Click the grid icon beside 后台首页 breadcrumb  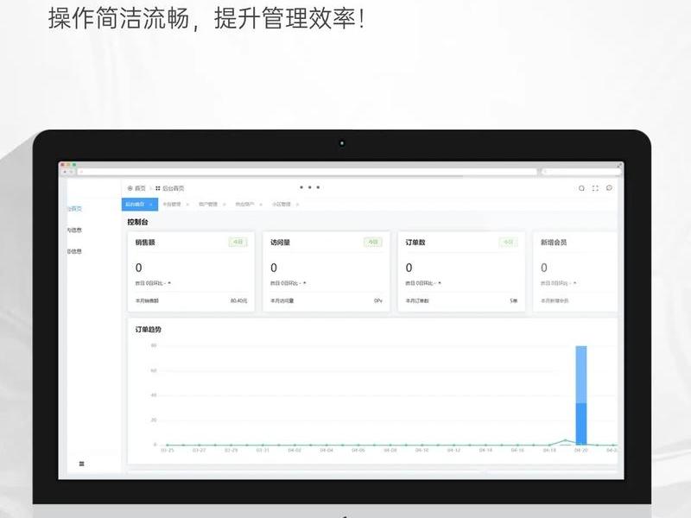pyautogui.click(x=158, y=188)
